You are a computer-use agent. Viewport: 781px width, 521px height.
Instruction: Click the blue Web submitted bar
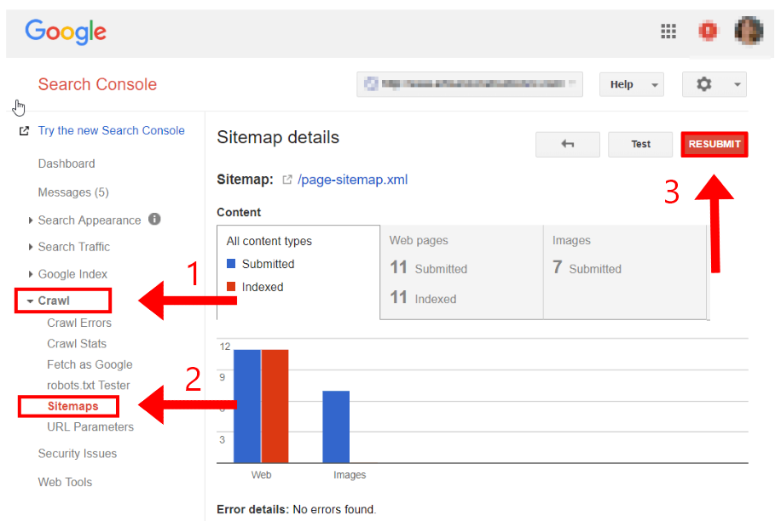point(247,406)
